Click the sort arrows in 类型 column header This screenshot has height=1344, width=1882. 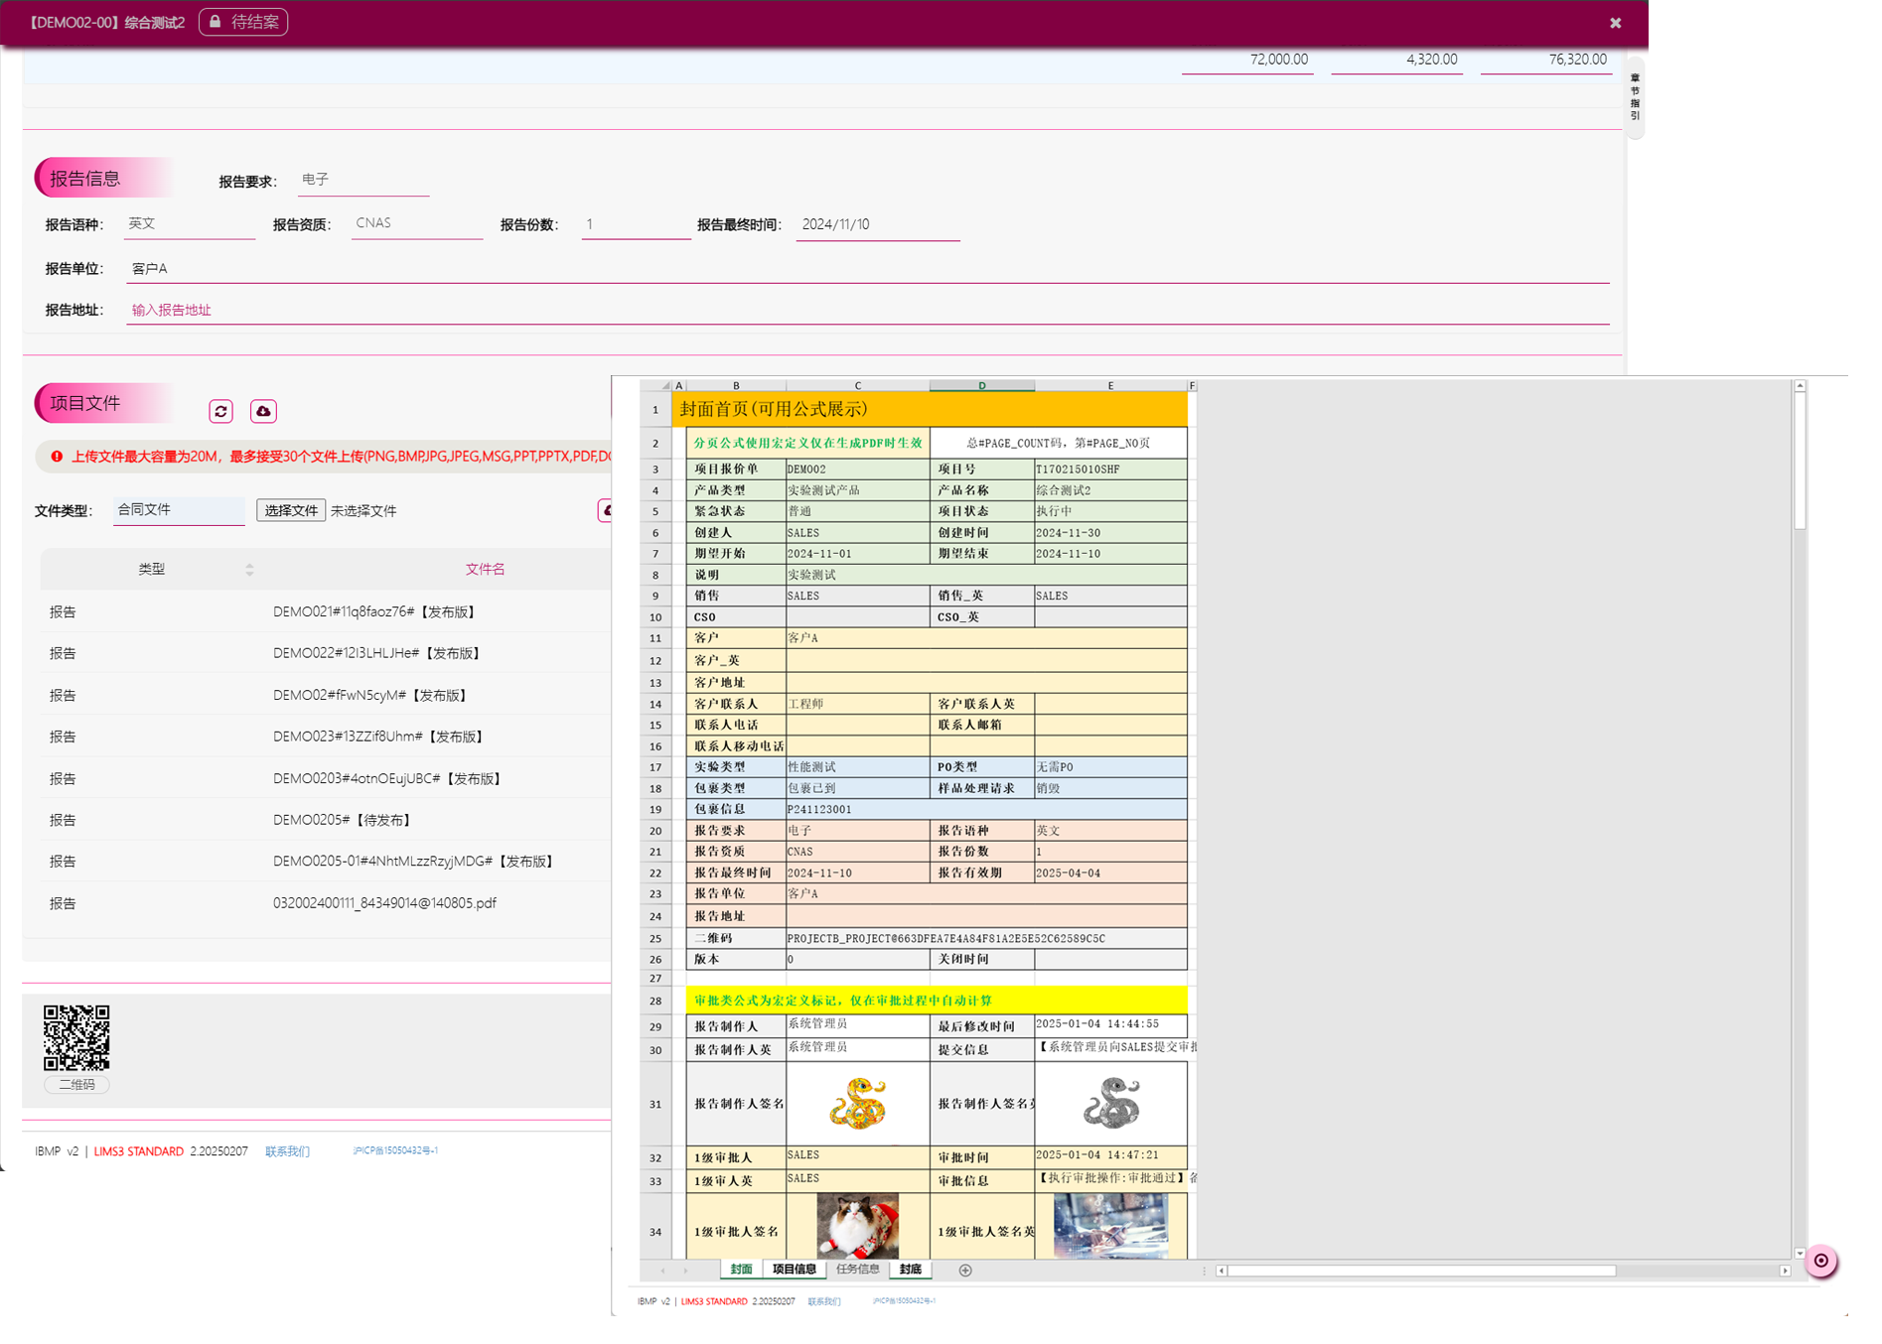tap(249, 570)
